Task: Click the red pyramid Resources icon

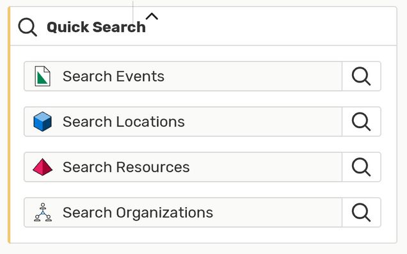Action: pos(43,167)
